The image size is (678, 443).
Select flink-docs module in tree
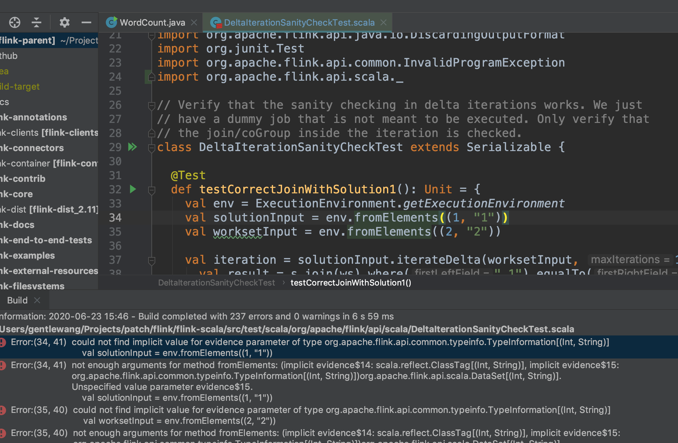[x=49, y=225]
